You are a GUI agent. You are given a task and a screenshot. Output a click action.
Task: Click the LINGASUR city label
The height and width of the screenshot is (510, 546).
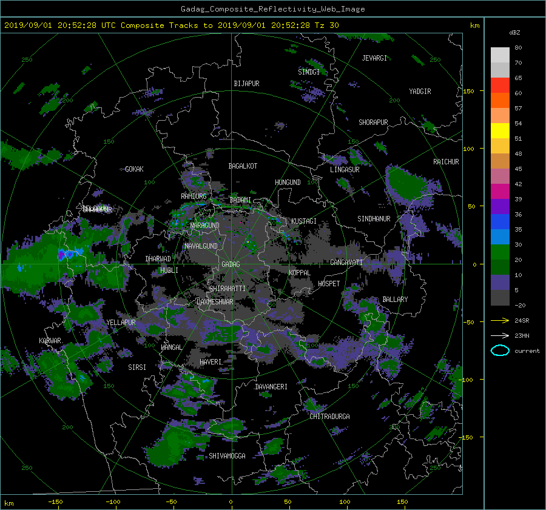345,170
